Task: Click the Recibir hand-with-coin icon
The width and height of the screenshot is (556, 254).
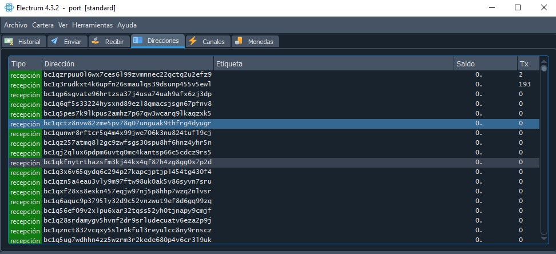Action: pos(96,41)
